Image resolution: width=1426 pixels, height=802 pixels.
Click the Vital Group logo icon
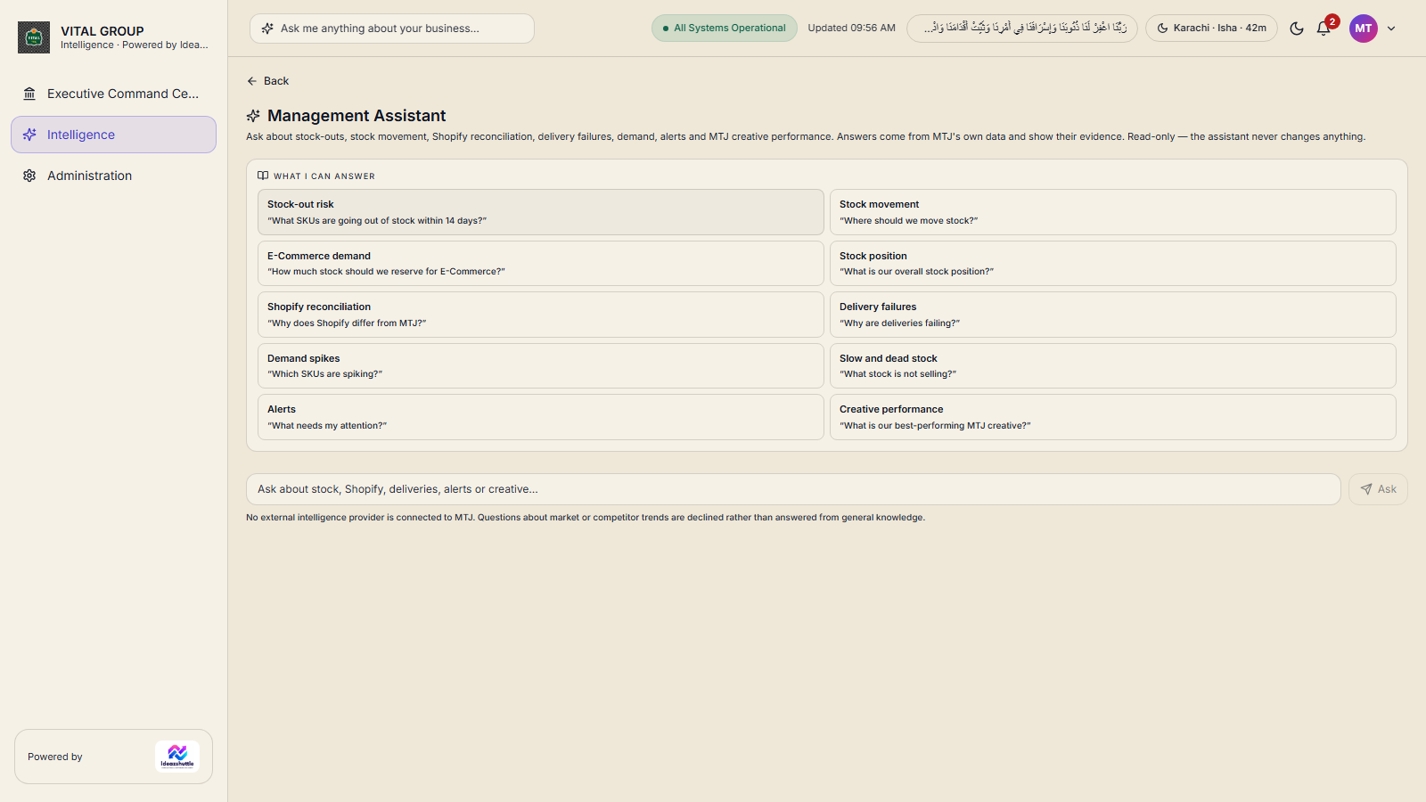click(34, 37)
